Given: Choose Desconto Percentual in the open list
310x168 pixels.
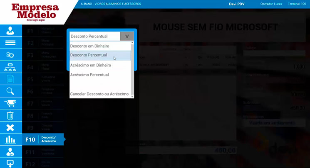Looking at the screenshot, I should pyautogui.click(x=100, y=55).
